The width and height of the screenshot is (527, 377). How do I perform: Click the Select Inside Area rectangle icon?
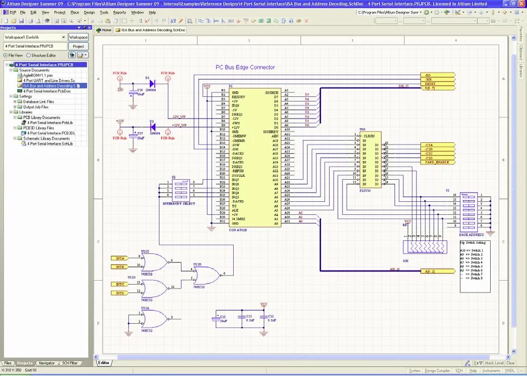click(125, 21)
